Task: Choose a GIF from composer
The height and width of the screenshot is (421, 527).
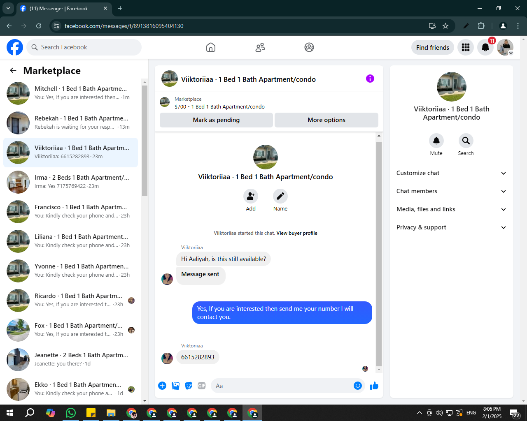Action: pos(202,386)
